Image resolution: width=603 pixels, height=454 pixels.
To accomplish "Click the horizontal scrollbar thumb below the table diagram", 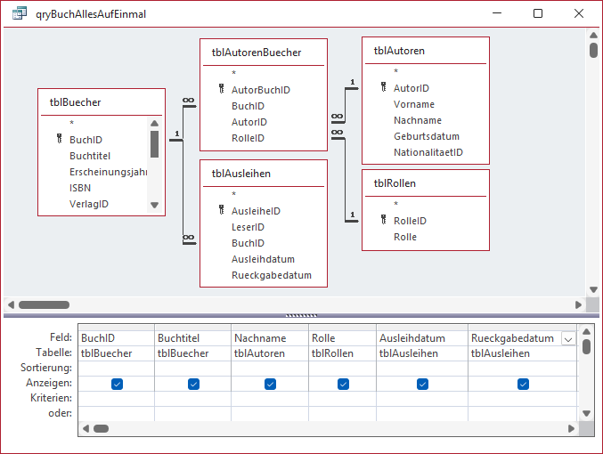I will tap(45, 304).
